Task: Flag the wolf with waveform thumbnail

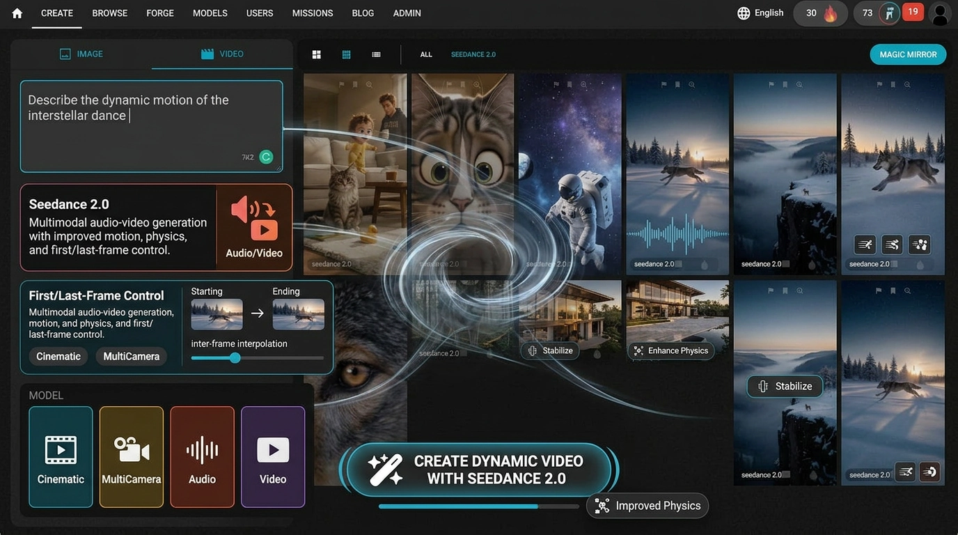Action: tap(664, 84)
